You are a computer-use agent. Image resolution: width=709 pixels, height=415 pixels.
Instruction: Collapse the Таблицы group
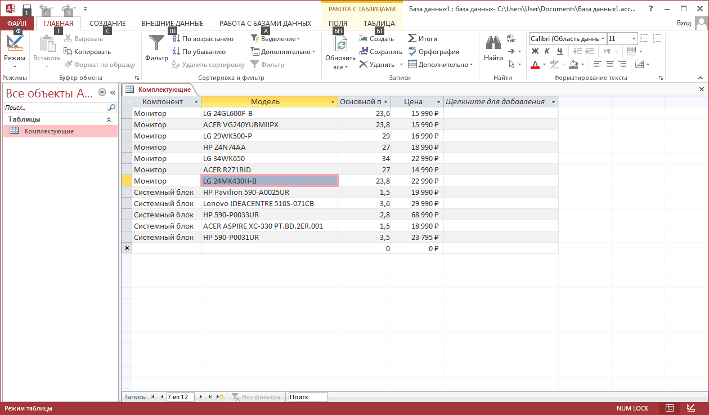pos(109,119)
